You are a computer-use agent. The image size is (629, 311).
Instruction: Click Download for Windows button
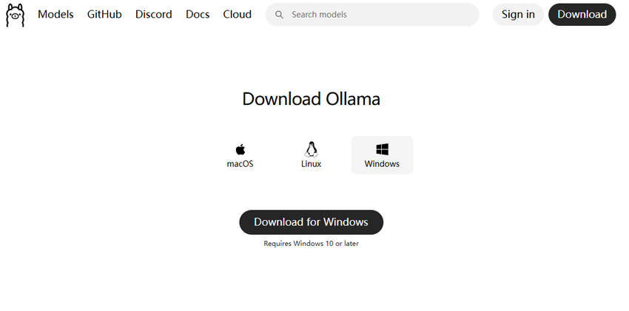(x=311, y=222)
